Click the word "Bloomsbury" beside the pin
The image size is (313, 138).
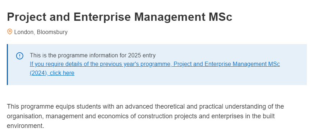click(x=52, y=32)
